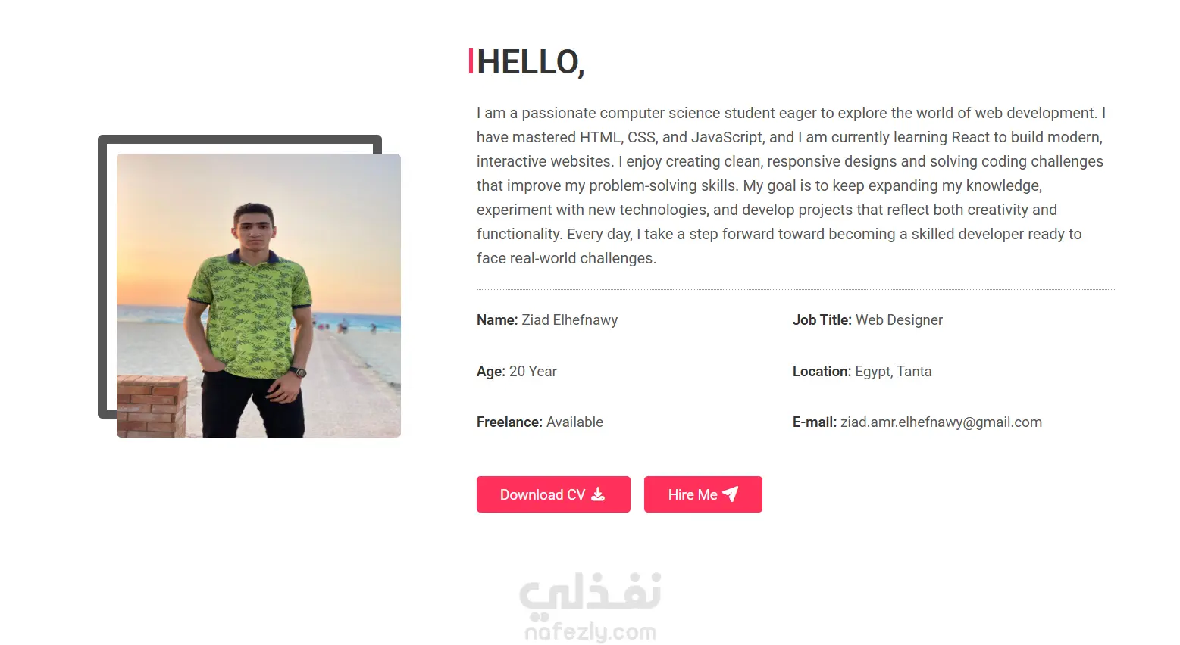Select the name Ziad Elhefnawy
The image size is (1180, 645).
(x=569, y=320)
